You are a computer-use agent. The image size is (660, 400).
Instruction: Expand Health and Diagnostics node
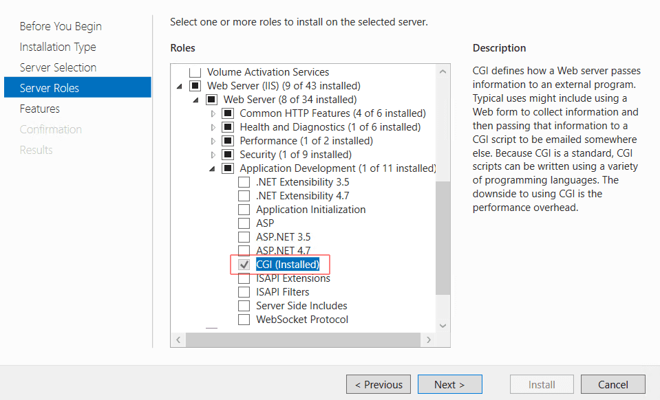click(213, 127)
